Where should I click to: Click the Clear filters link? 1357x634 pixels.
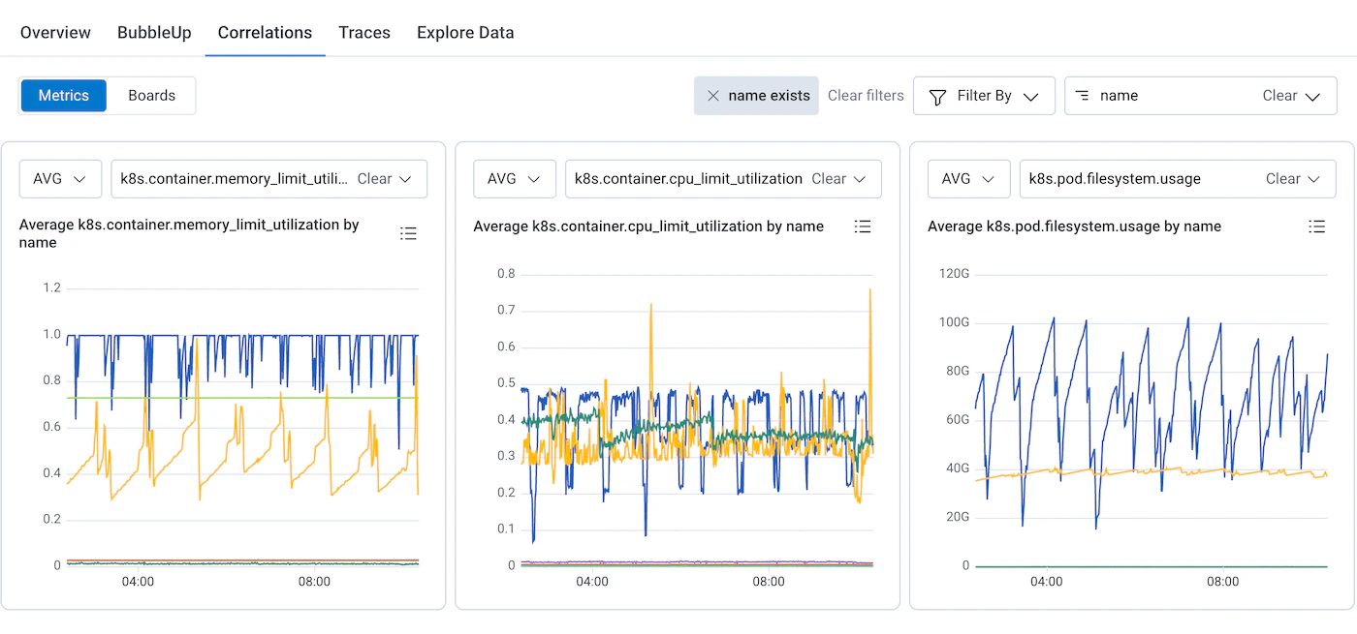click(866, 95)
